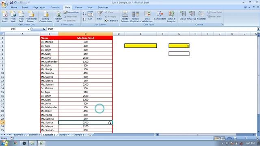This screenshot has width=260, height=146.
Task: Click zoom out minus button
Action: point(235,138)
